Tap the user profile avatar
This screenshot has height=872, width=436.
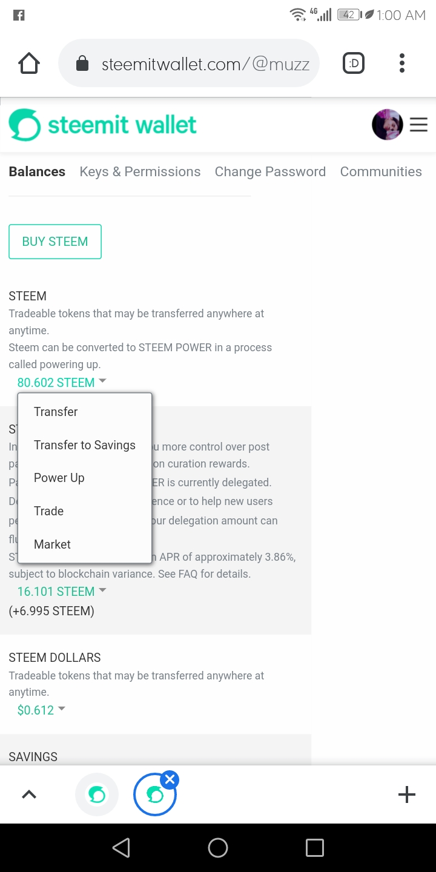click(387, 125)
